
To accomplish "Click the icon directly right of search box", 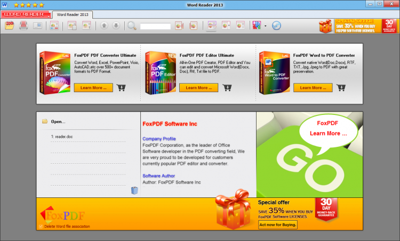I will click(x=179, y=26).
